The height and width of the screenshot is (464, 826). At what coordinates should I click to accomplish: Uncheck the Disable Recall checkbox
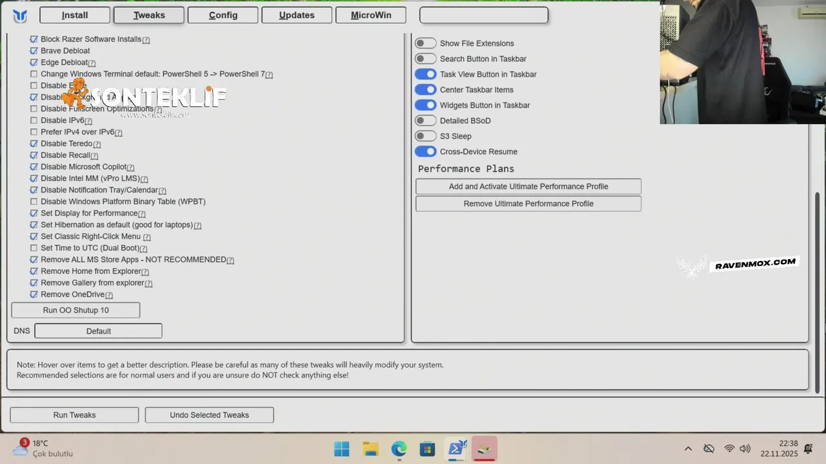point(34,155)
